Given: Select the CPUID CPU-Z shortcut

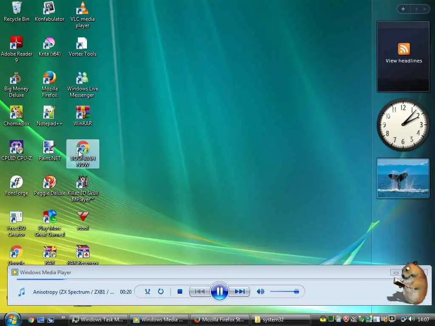Looking at the screenshot, I should [x=17, y=151].
